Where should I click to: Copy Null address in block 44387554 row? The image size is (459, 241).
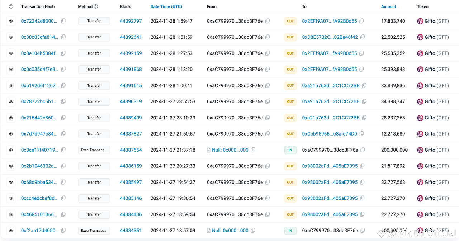pos(253,150)
